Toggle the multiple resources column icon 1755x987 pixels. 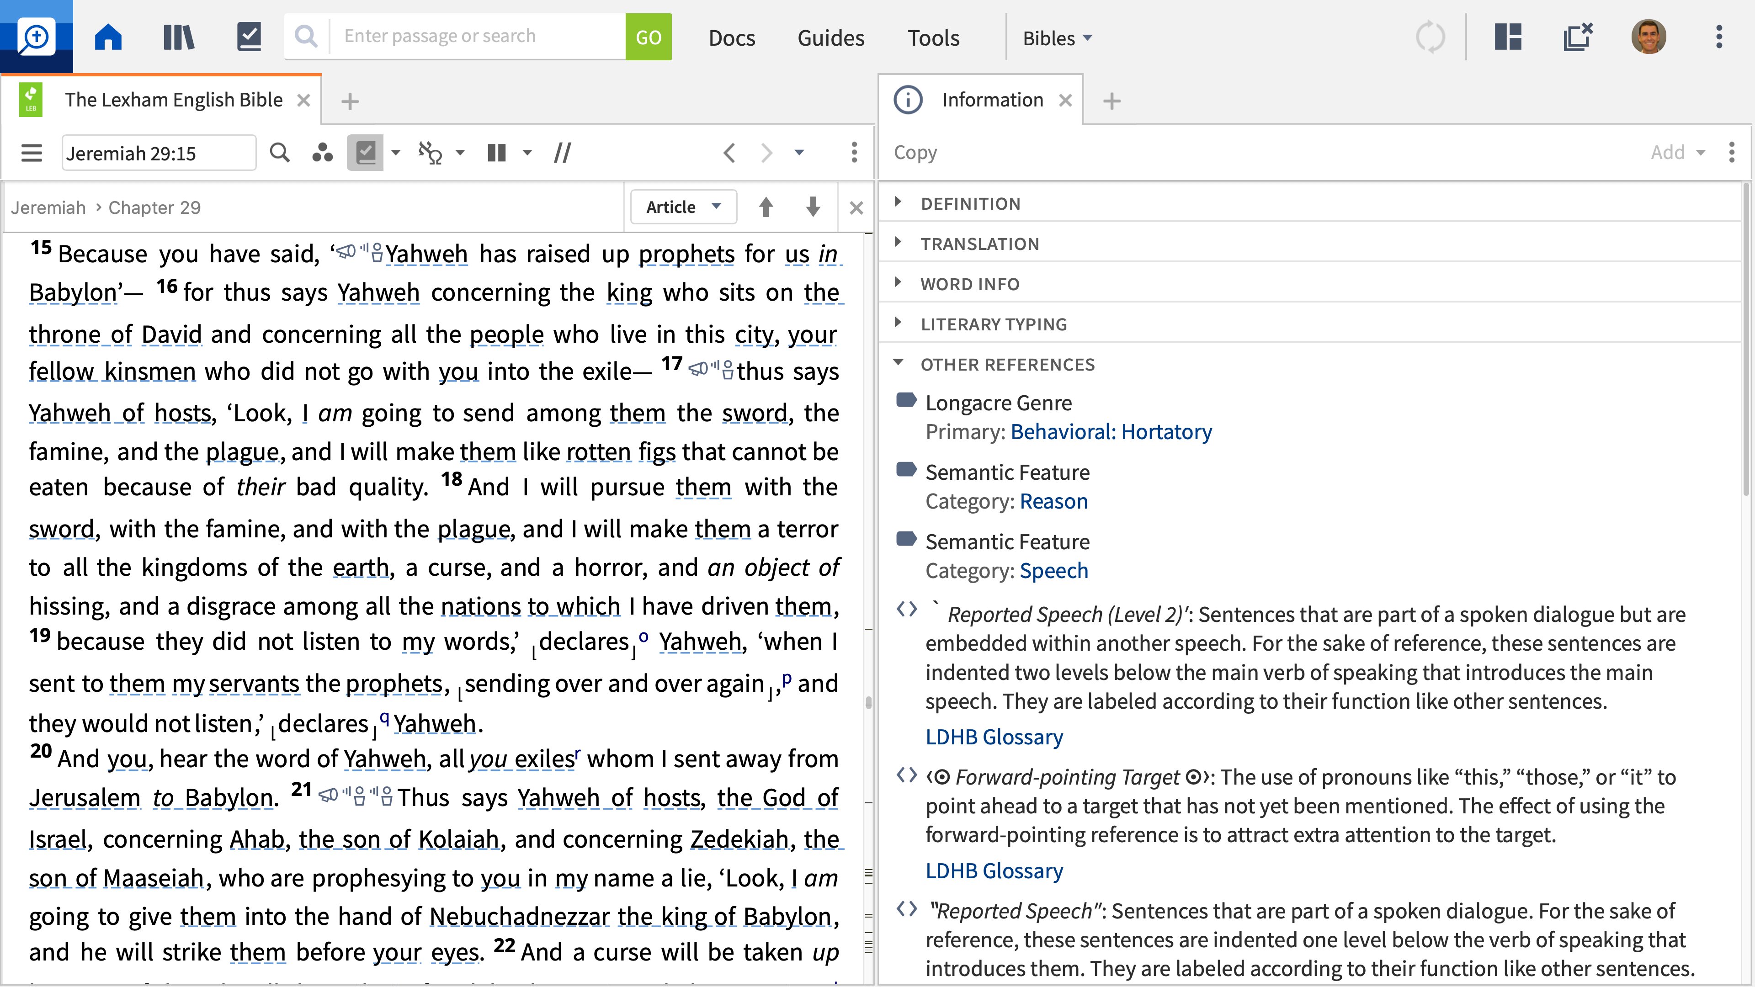[x=497, y=153]
